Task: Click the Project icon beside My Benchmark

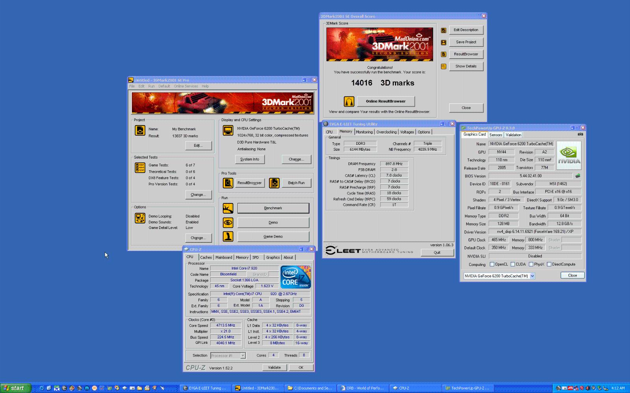Action: pos(140,130)
